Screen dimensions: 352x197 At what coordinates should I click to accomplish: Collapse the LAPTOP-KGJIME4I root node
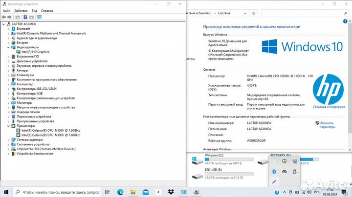pos(3,24)
